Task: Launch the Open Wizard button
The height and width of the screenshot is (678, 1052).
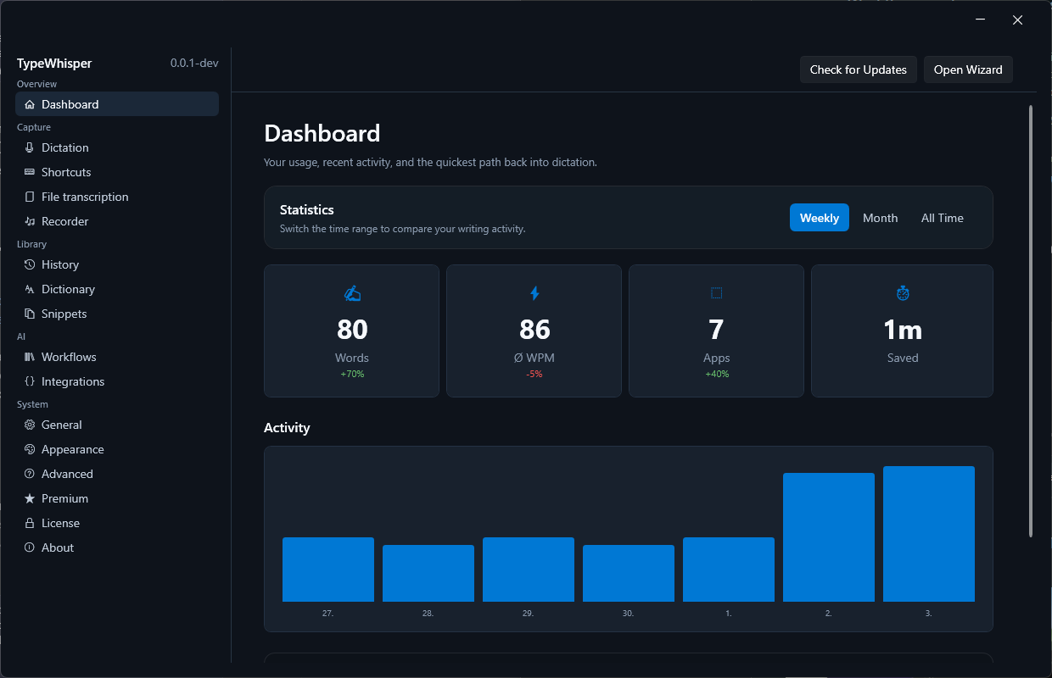Action: coord(968,69)
